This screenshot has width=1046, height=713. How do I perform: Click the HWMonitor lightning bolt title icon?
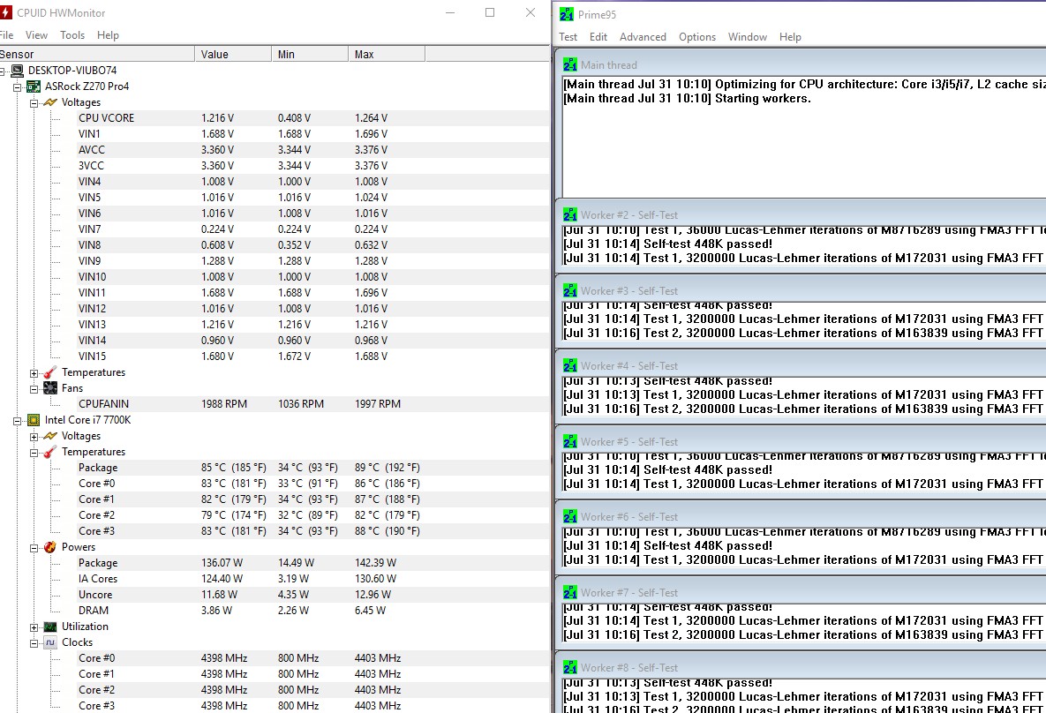pos(5,12)
